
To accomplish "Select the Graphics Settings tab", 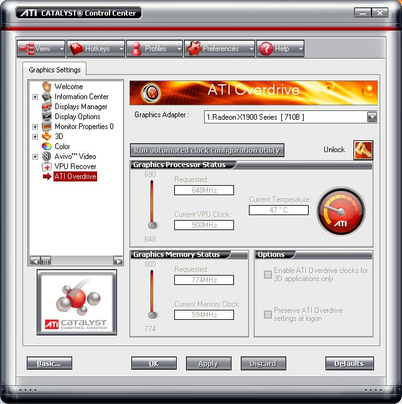I will pyautogui.click(x=55, y=70).
